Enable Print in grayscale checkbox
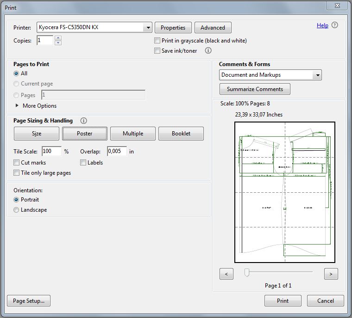The image size is (352, 318). (157, 41)
